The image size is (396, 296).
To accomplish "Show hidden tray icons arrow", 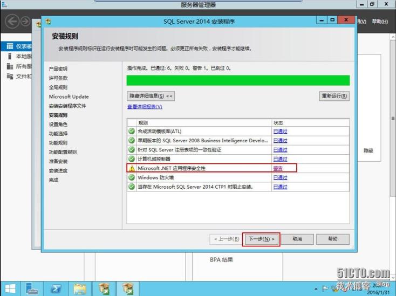I will tap(316, 288).
